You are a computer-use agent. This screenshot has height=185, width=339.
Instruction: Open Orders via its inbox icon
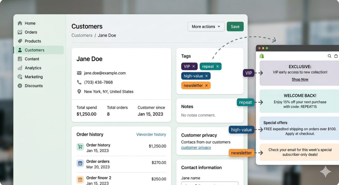pos(20,32)
